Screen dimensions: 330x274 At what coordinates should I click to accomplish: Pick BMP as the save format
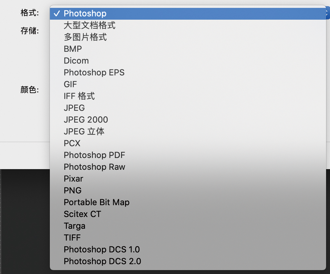click(188, 49)
